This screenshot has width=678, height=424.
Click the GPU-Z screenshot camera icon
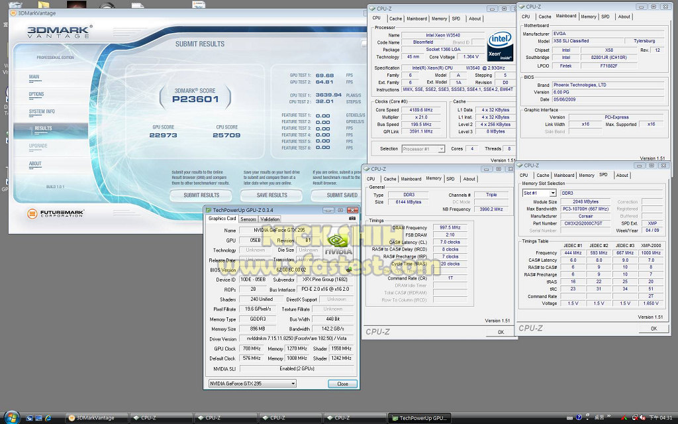352,218
